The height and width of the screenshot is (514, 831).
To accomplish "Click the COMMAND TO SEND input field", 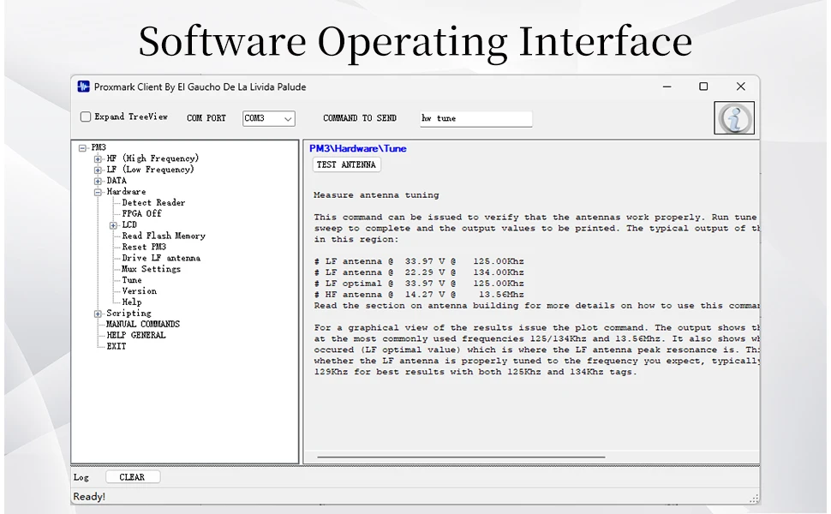I will (x=476, y=118).
